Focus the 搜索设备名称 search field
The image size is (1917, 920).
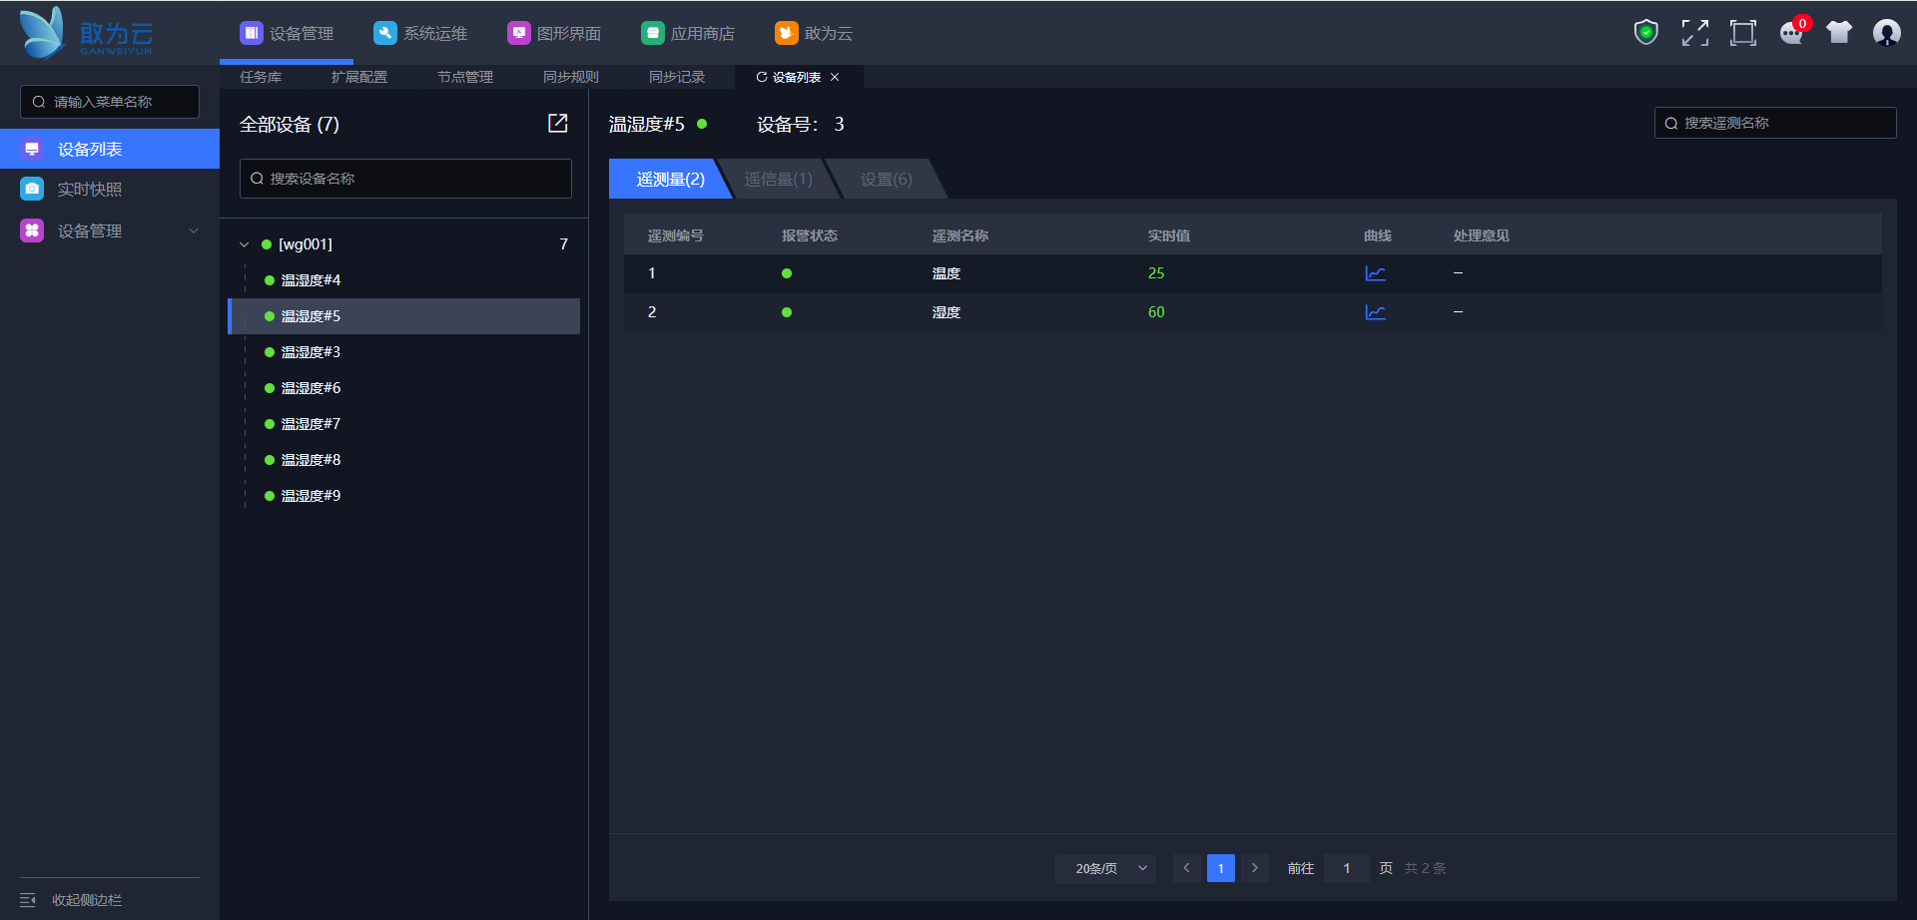click(x=405, y=179)
